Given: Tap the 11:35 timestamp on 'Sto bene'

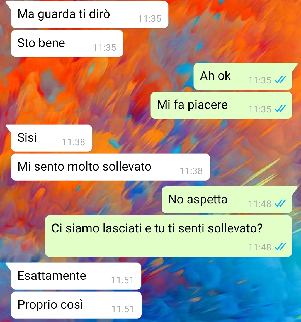Looking at the screenshot, I should coord(105,48).
